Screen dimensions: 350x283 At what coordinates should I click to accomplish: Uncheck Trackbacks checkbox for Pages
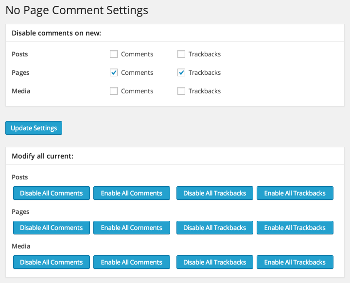pyautogui.click(x=181, y=72)
